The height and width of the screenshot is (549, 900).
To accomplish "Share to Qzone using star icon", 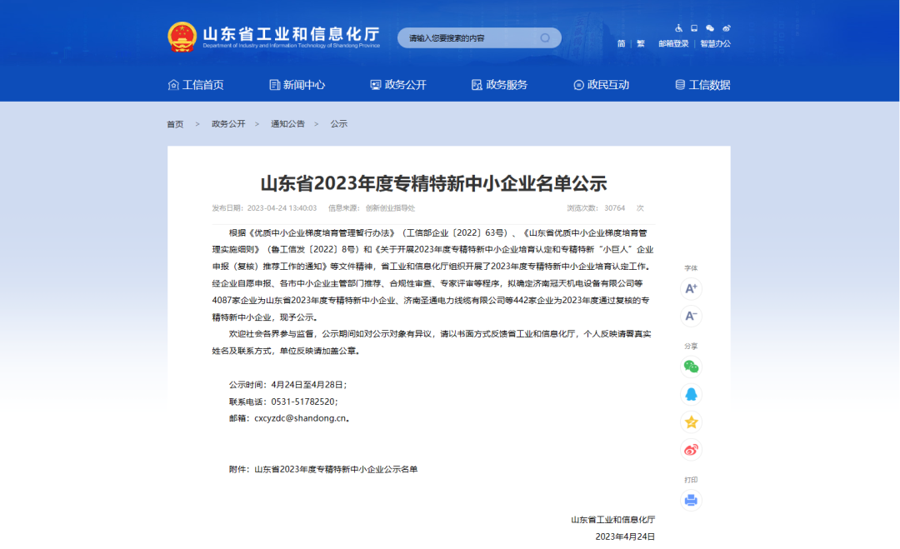I will (691, 422).
